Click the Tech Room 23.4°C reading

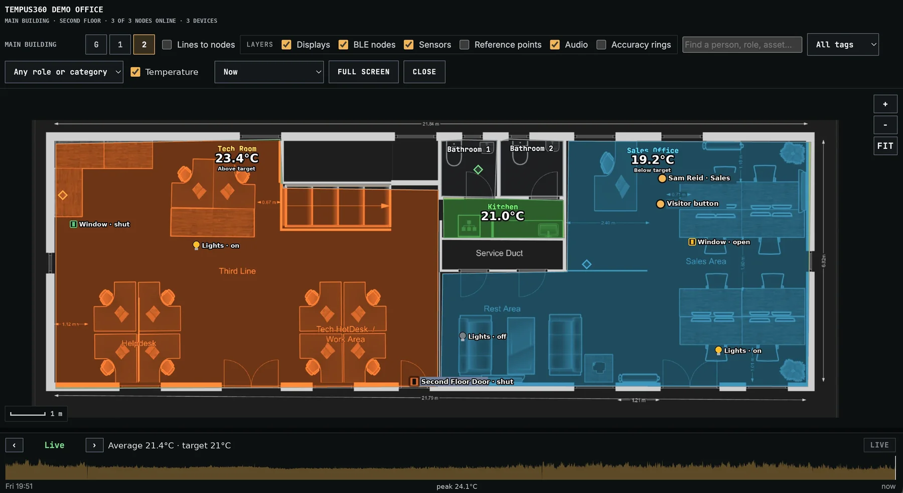pos(237,158)
